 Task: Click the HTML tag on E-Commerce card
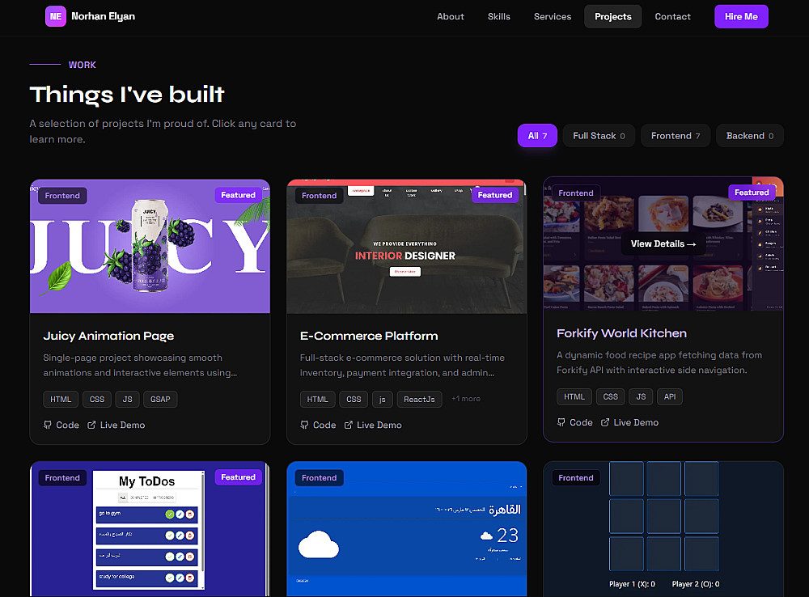pos(318,400)
